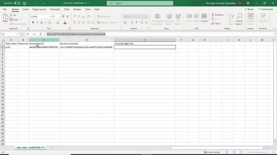The height and width of the screenshot is (155, 277).
Task: Toggle Bold formatting
Action: tap(33, 22)
